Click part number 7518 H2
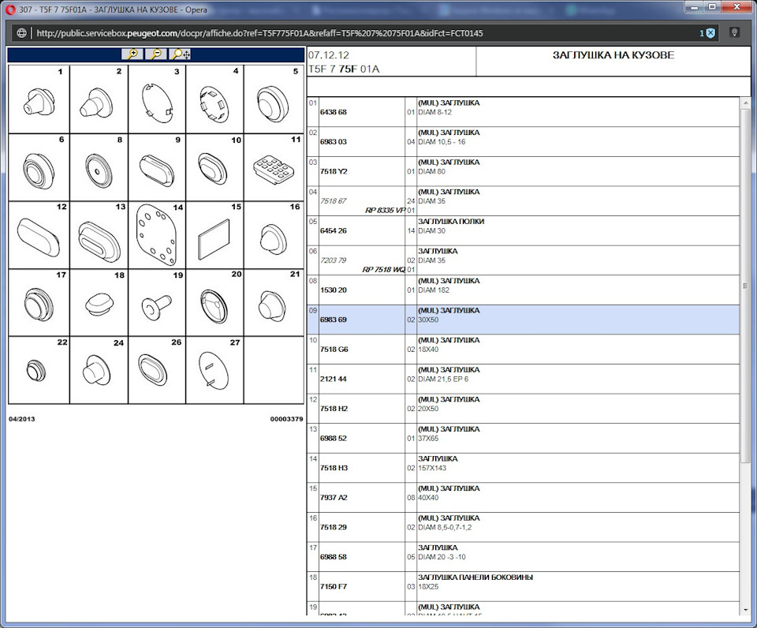Viewport: 757px width, 628px height. tap(334, 409)
